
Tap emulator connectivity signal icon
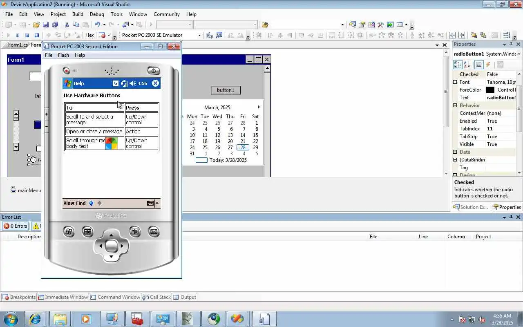pos(124,83)
